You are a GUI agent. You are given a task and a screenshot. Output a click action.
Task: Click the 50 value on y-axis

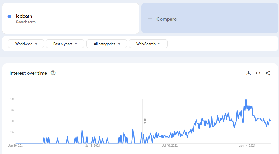click(12, 121)
